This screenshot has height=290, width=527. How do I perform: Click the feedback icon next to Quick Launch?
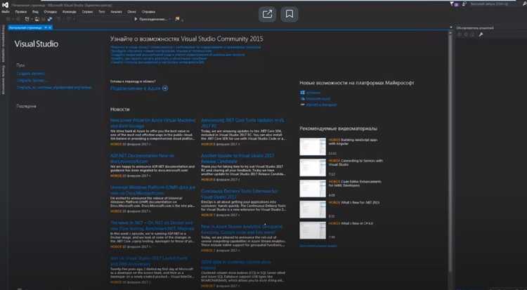[x=464, y=4]
